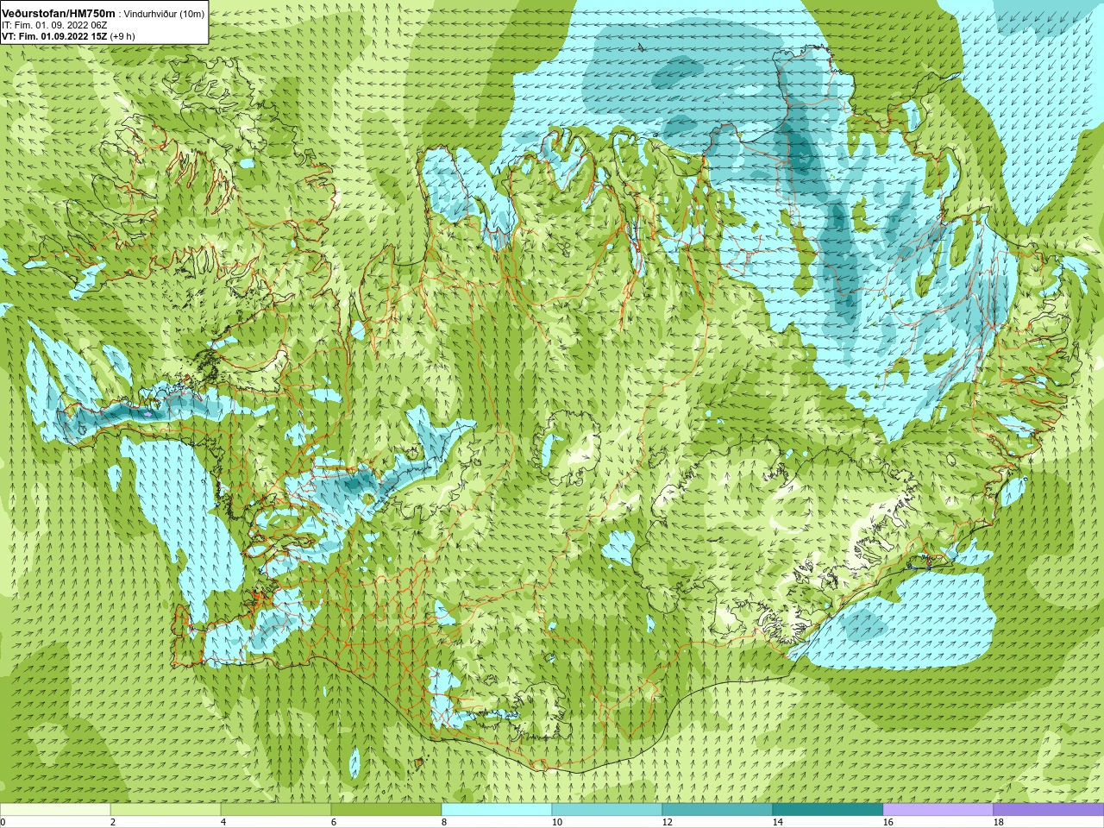Click the 'VT: Fim. 01.09.2022 15Z' line
The height and width of the screenshot is (828, 1104).
[x=54, y=36]
